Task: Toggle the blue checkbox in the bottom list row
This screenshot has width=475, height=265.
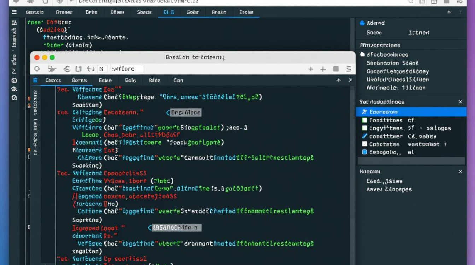Action: coord(365,152)
